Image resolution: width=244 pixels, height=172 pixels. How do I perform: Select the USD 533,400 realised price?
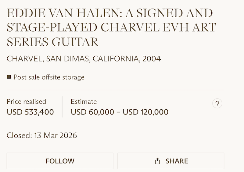30,112
